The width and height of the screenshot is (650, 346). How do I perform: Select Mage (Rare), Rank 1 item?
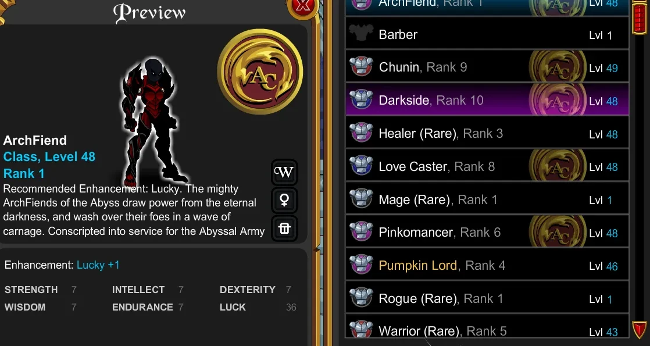point(487,199)
